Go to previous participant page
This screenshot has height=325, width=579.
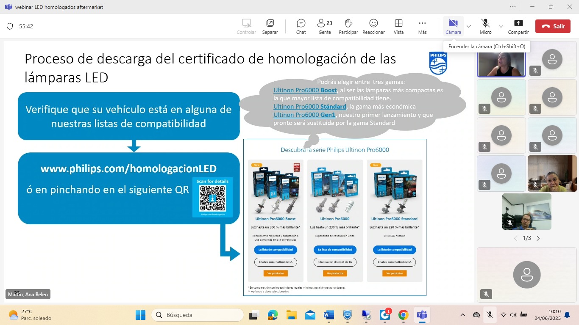(515, 238)
